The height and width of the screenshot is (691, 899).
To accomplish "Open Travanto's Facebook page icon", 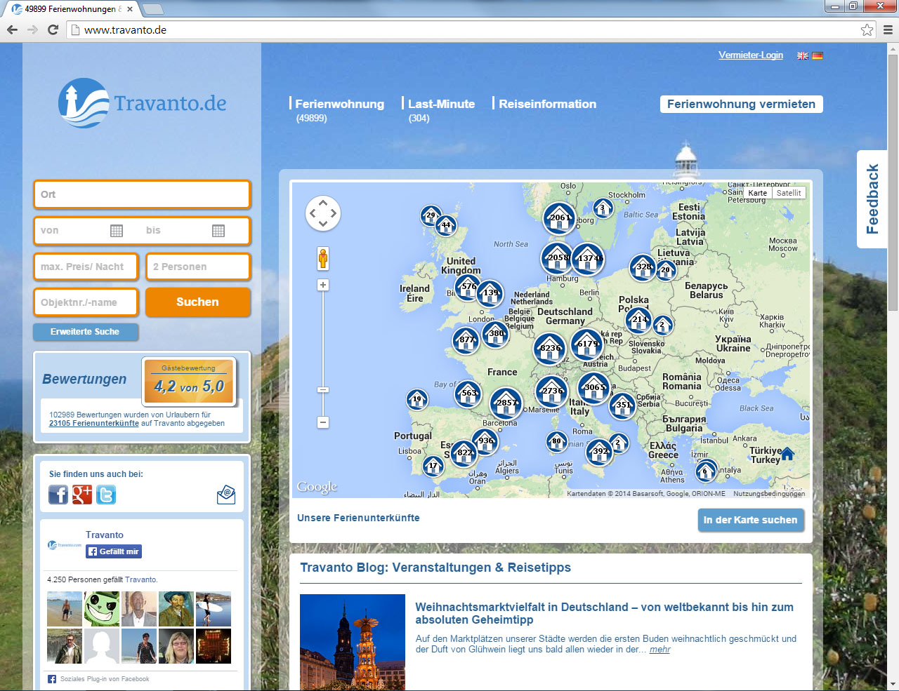I will pos(58,495).
